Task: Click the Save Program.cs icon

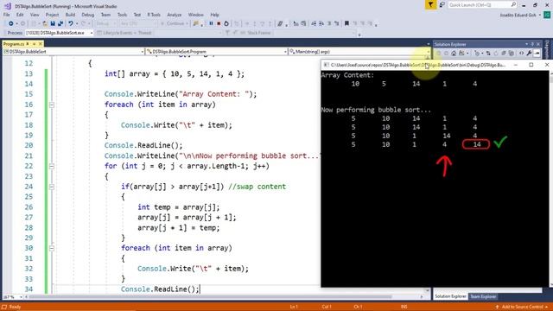Action: [53, 23]
